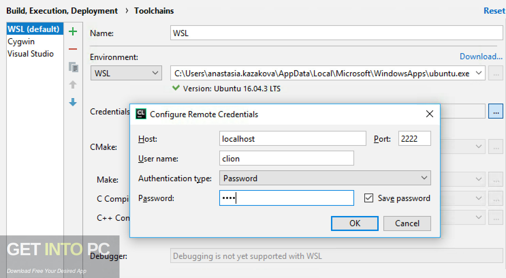Click C++ Compiler row ellipsis button

(x=496, y=217)
